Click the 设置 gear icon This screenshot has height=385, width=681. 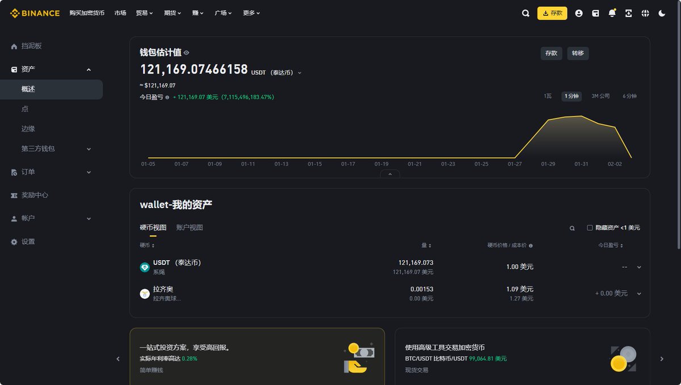pos(14,242)
